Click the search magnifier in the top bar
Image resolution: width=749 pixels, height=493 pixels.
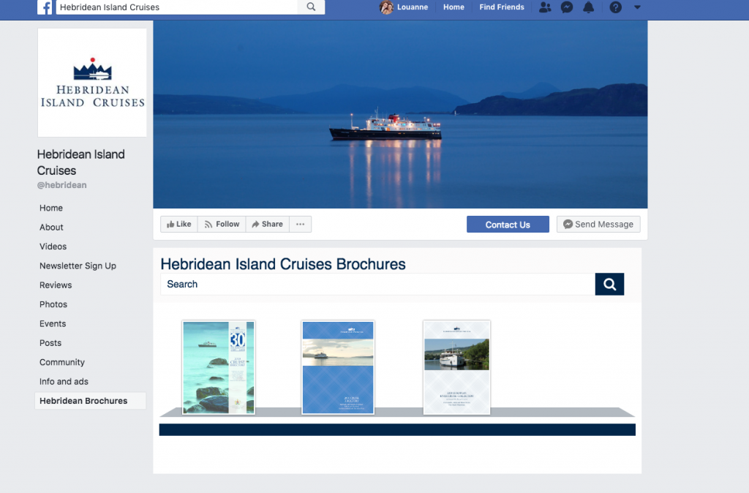click(x=311, y=7)
